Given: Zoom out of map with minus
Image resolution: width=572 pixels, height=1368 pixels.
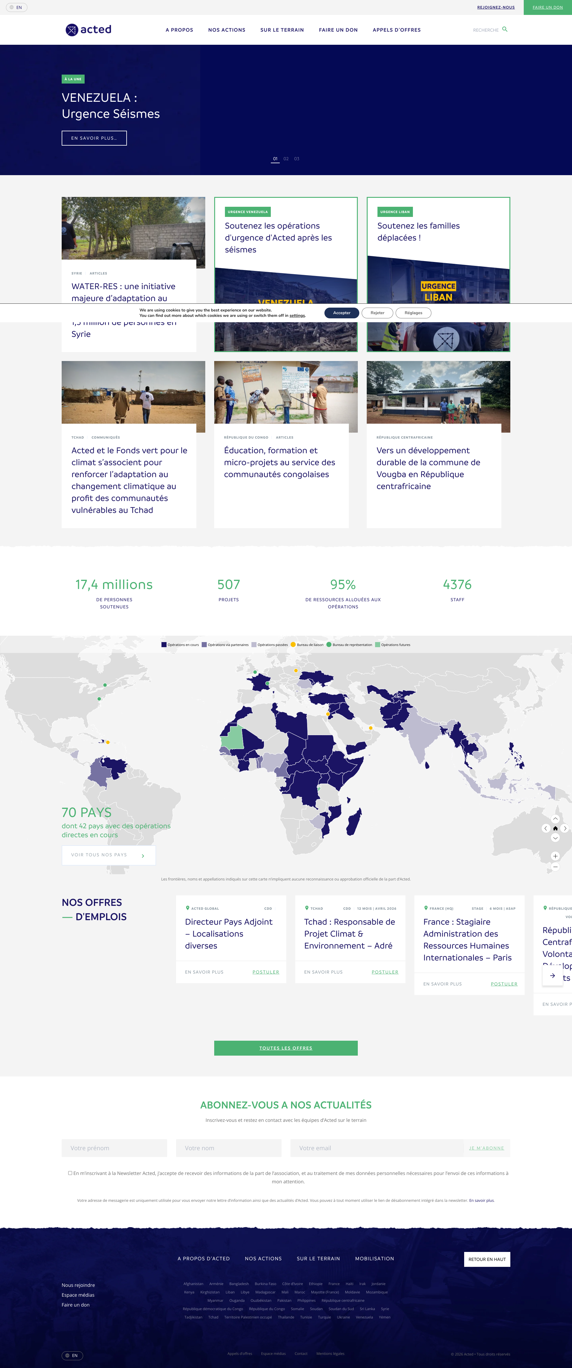Looking at the screenshot, I should [x=555, y=867].
